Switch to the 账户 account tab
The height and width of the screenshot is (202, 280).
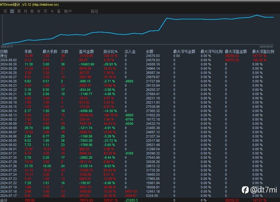(68, 11)
